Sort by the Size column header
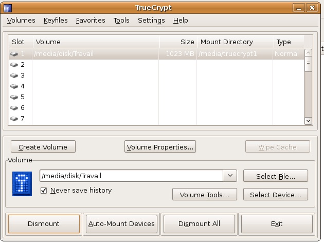Screen dimensions: 324x244 click(178, 42)
